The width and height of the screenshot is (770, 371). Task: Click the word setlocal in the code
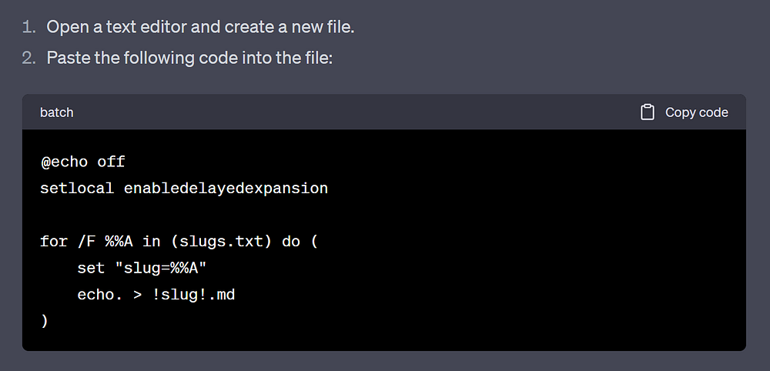tap(77, 188)
